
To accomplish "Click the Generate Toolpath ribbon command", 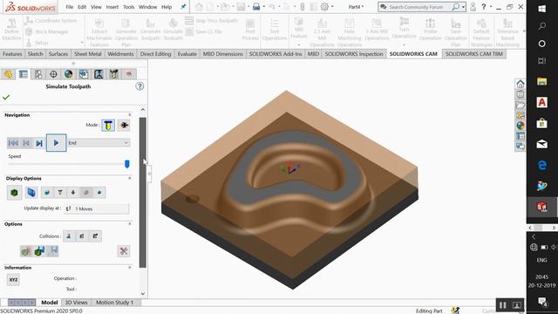I will pos(150,29).
